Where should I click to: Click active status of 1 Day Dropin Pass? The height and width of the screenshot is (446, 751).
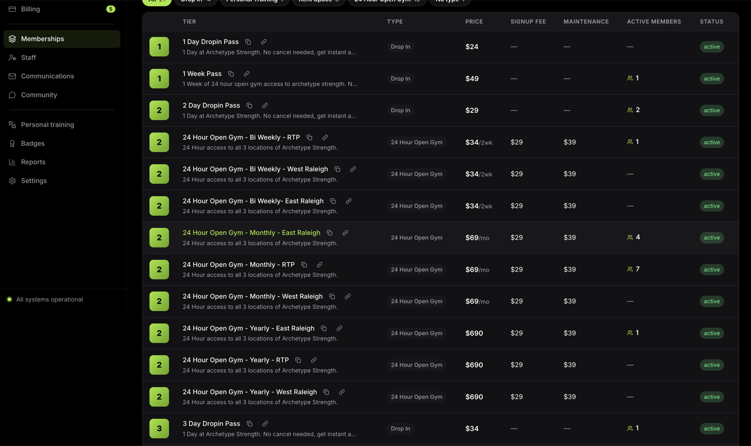[712, 47]
